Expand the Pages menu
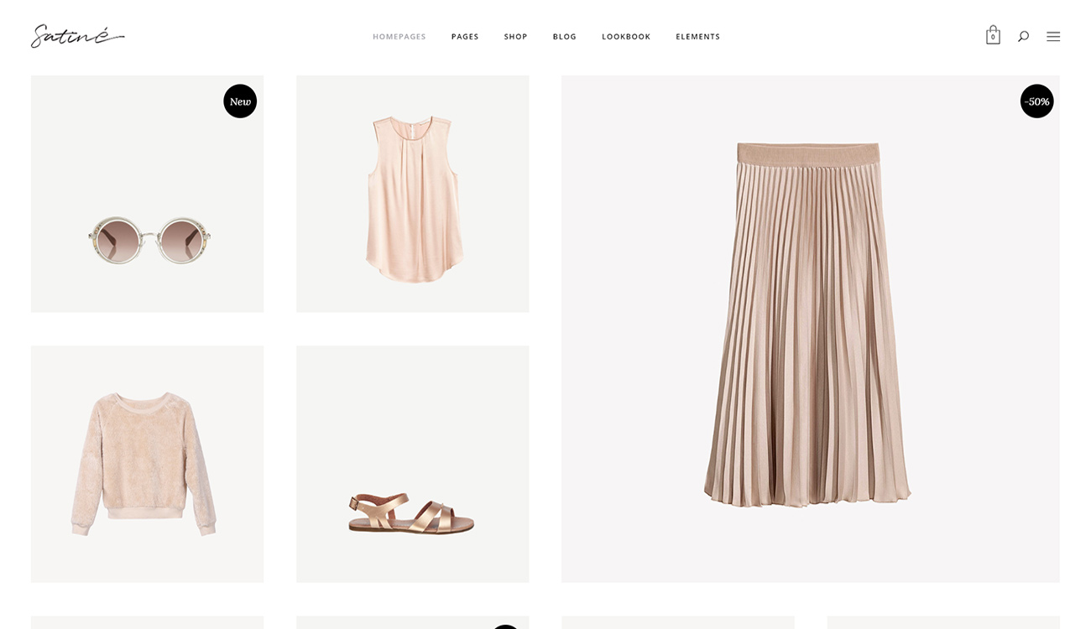Viewport: 1091px width, 629px height. tap(465, 37)
